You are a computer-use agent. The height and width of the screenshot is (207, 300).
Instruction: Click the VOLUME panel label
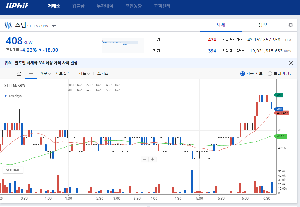click(x=13, y=170)
